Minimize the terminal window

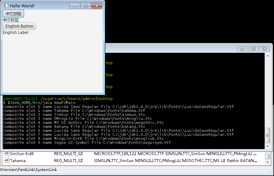(243, 49)
